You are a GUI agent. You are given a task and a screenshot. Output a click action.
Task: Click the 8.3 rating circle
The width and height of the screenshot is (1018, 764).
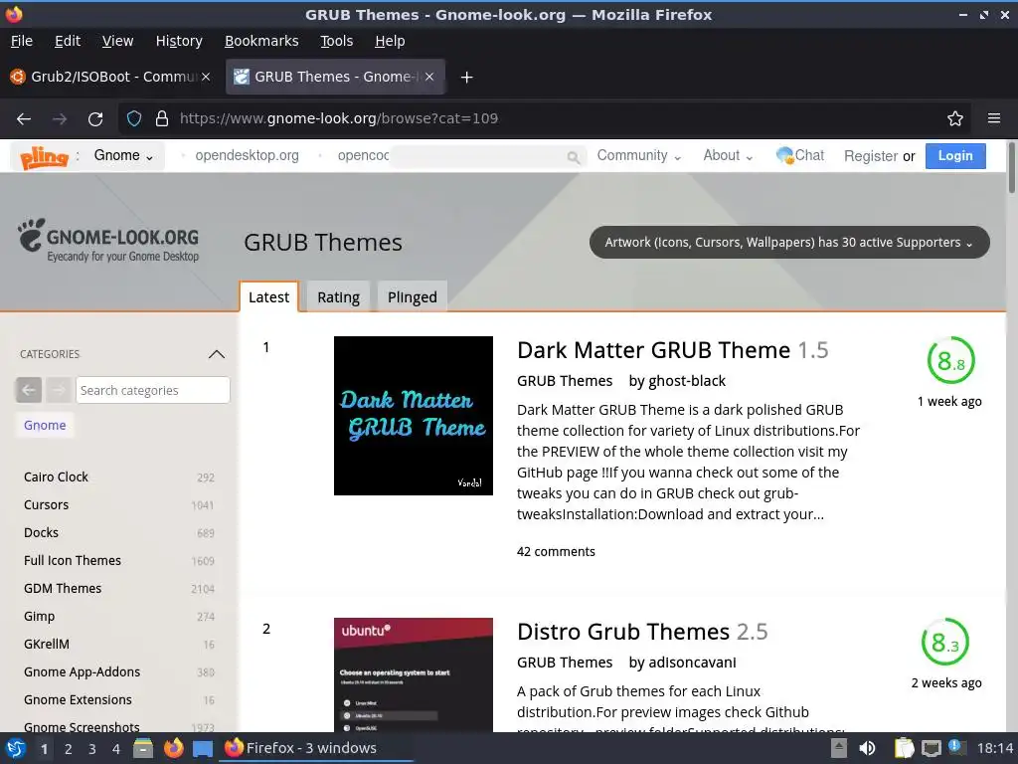(944, 642)
